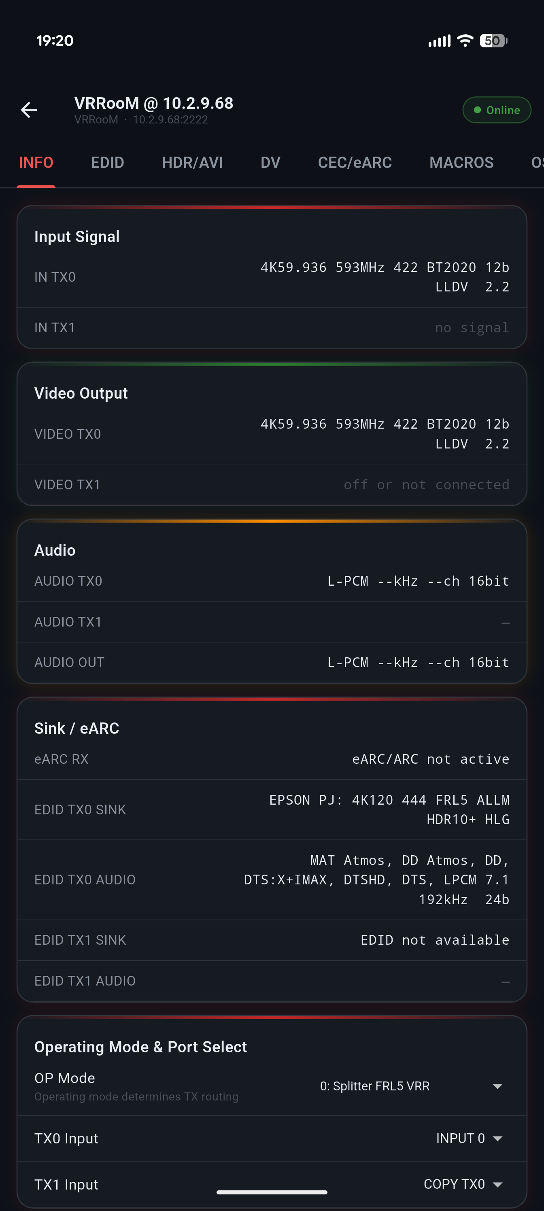This screenshot has height=1211, width=544.
Task: Tap the IN TX0 signal row
Action: [272, 277]
